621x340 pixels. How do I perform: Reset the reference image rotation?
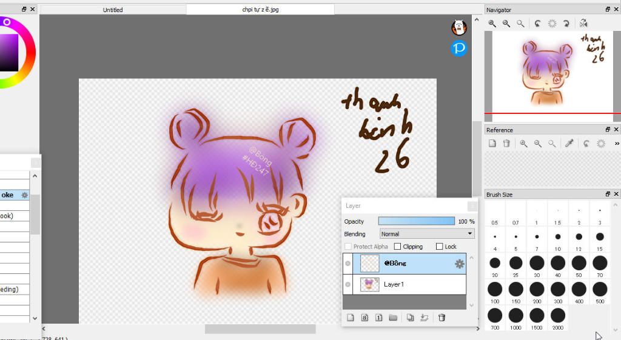pos(601,143)
